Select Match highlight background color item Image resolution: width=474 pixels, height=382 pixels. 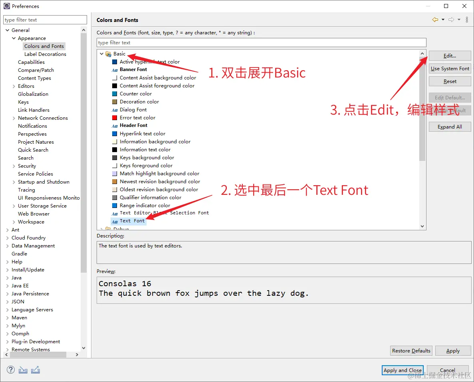tap(159, 174)
